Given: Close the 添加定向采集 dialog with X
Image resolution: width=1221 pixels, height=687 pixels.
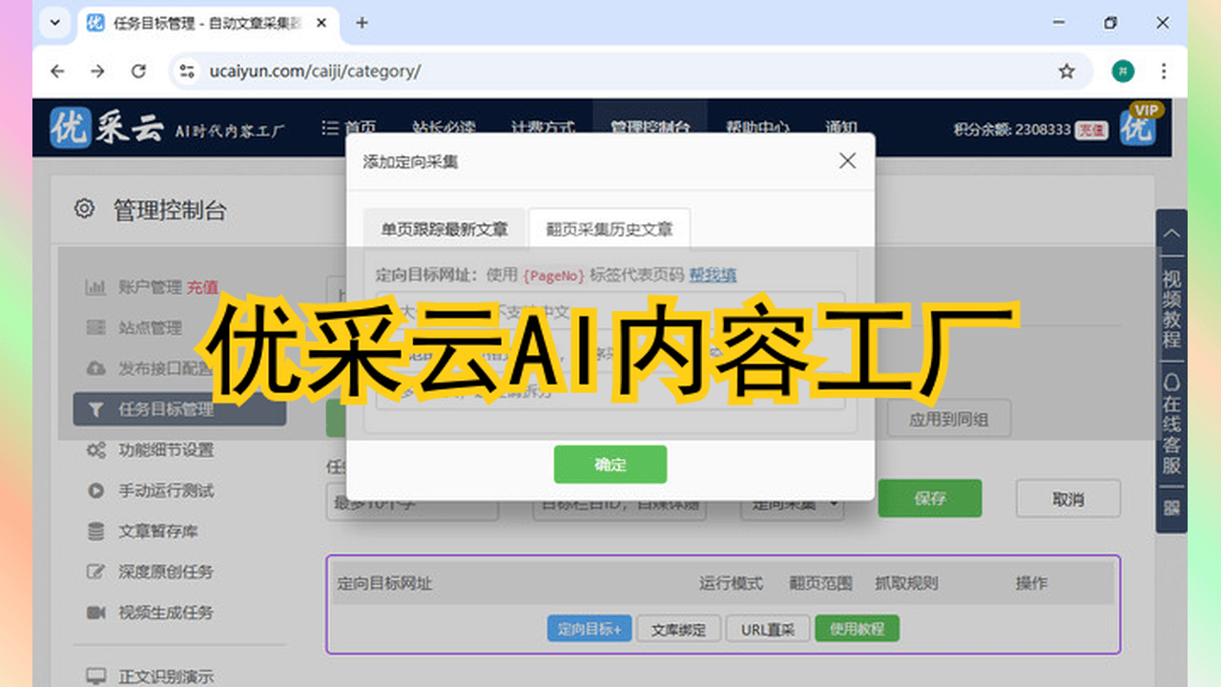Looking at the screenshot, I should point(847,161).
